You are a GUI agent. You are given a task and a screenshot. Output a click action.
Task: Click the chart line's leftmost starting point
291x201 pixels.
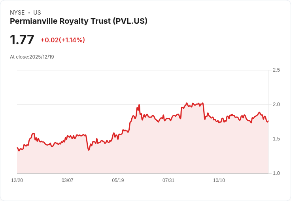tap(17, 148)
